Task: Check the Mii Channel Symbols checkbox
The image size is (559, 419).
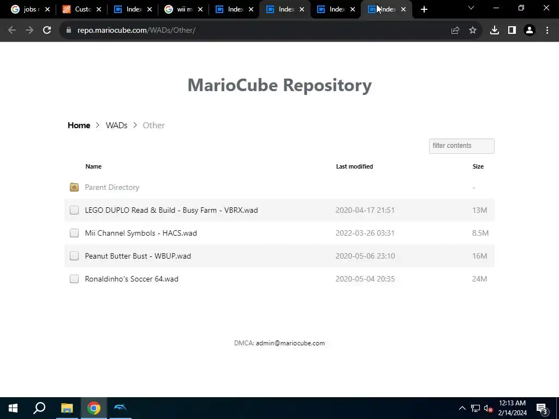Action: [x=74, y=233]
